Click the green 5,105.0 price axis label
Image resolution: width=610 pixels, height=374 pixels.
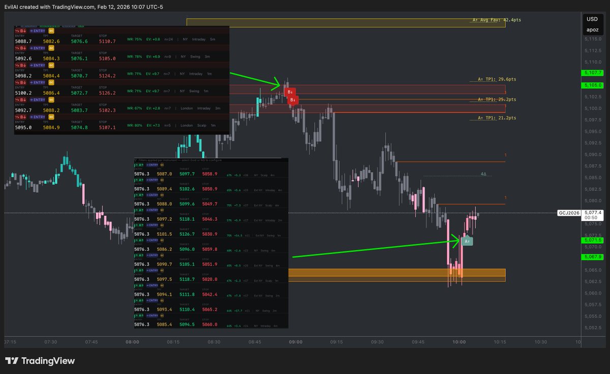(593, 85)
